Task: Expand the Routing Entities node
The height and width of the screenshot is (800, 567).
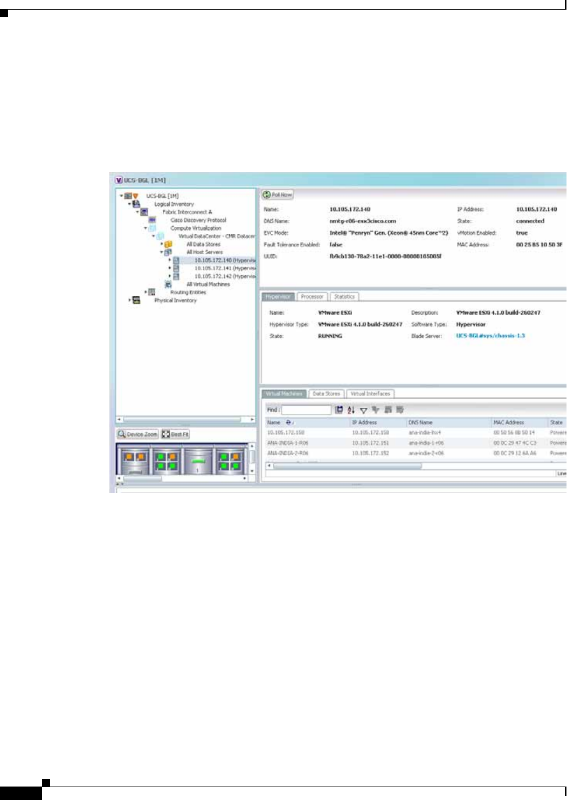Action: click(146, 293)
